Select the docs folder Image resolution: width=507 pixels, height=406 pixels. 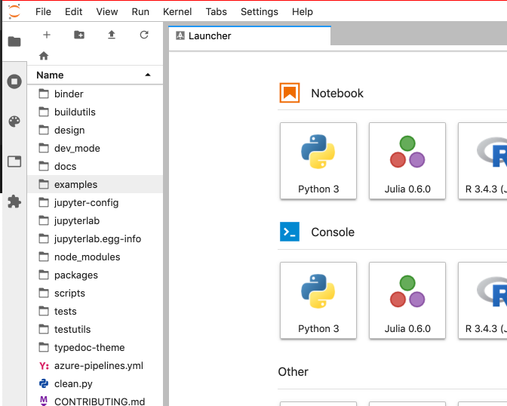[x=95, y=166]
